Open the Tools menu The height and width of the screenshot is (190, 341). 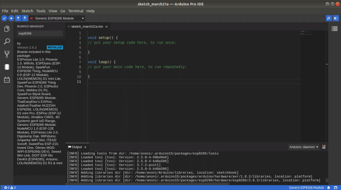(x=41, y=11)
